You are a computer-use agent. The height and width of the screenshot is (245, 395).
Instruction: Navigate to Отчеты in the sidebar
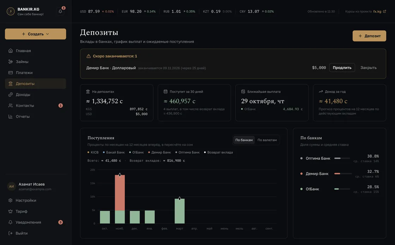[x=36, y=116]
